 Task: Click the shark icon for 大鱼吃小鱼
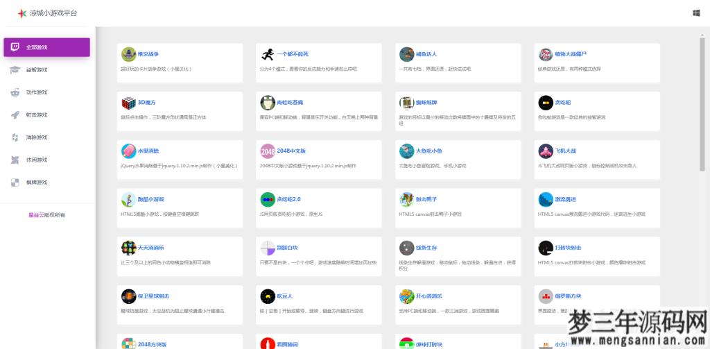pyautogui.click(x=406, y=151)
